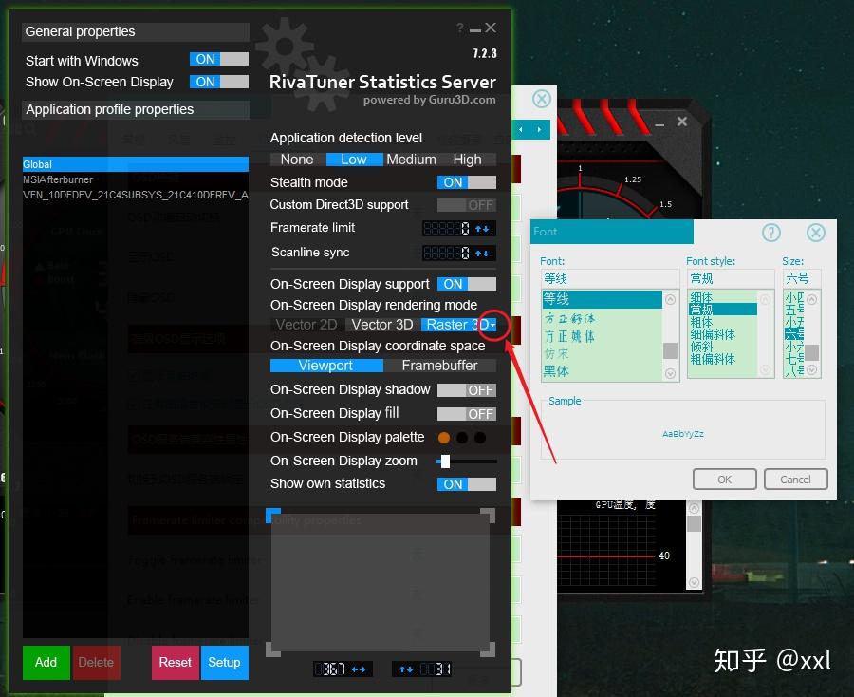Click the orange OSD palette color
Screen dimensions: 854x697
[x=444, y=438]
